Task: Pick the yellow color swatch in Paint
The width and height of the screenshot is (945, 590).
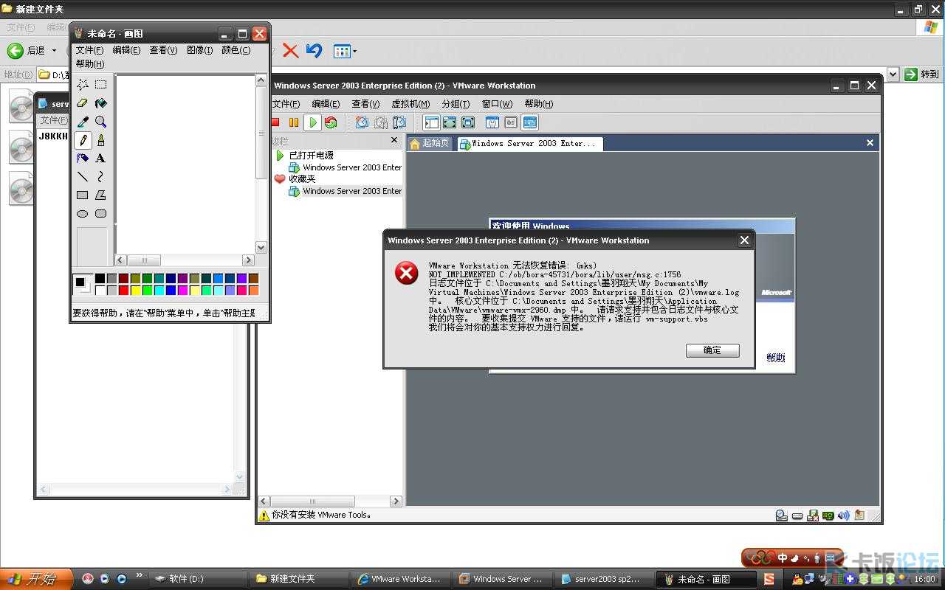Action: (136, 291)
